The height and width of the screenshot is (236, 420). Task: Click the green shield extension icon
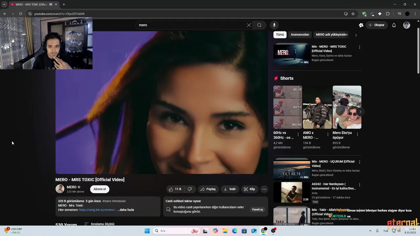pyautogui.click(x=364, y=14)
